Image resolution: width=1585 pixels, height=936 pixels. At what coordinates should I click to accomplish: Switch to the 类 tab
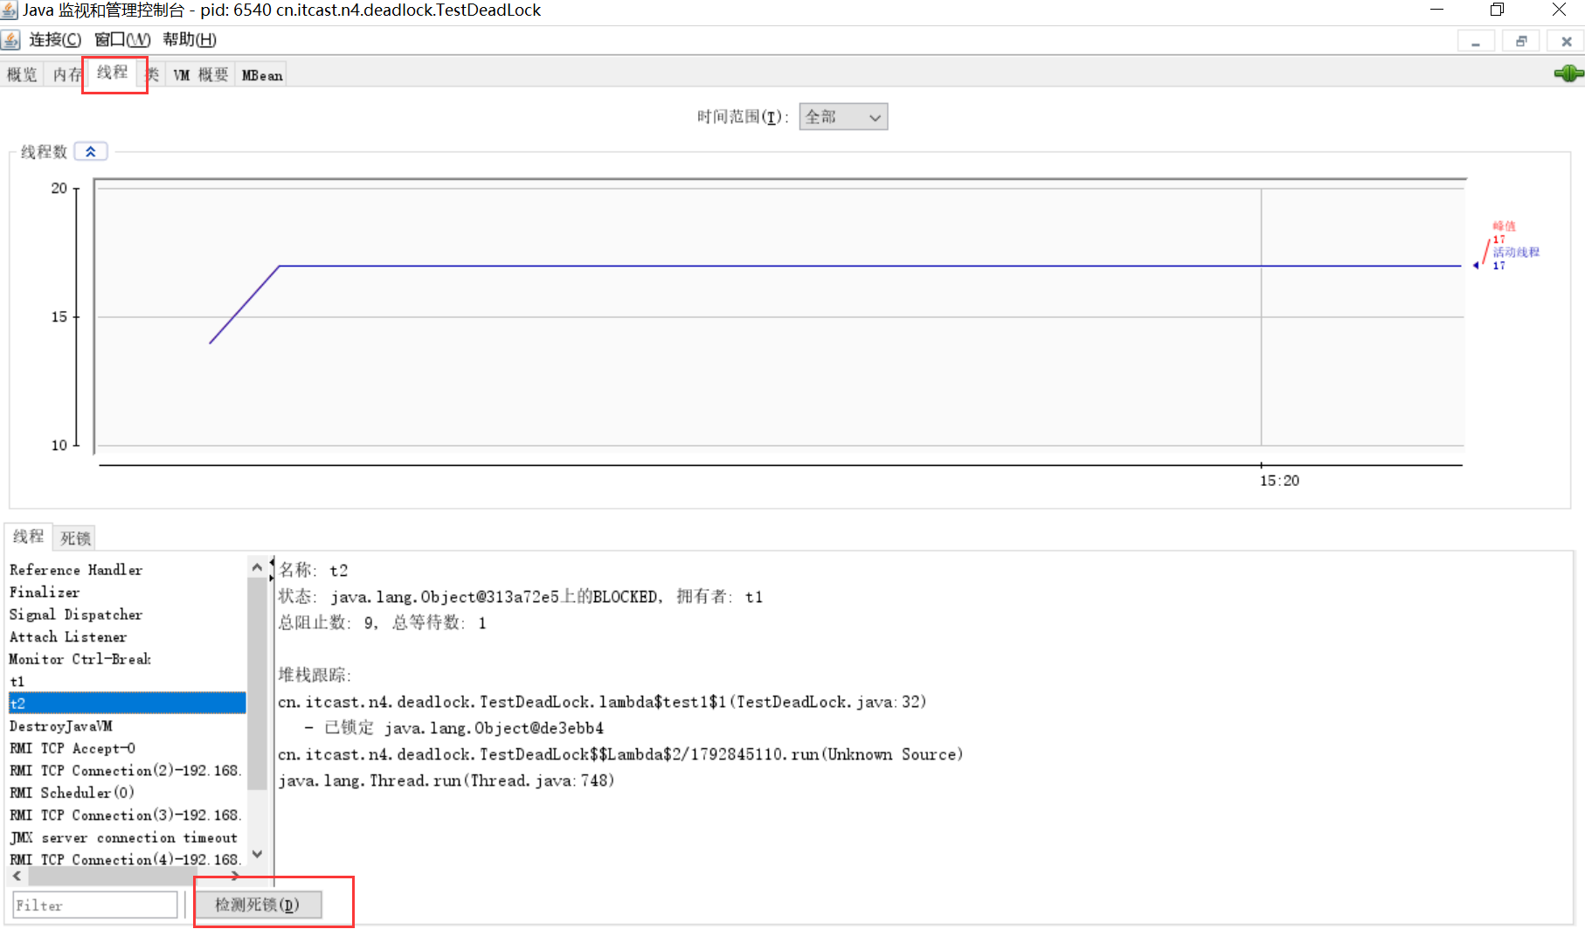click(x=153, y=75)
